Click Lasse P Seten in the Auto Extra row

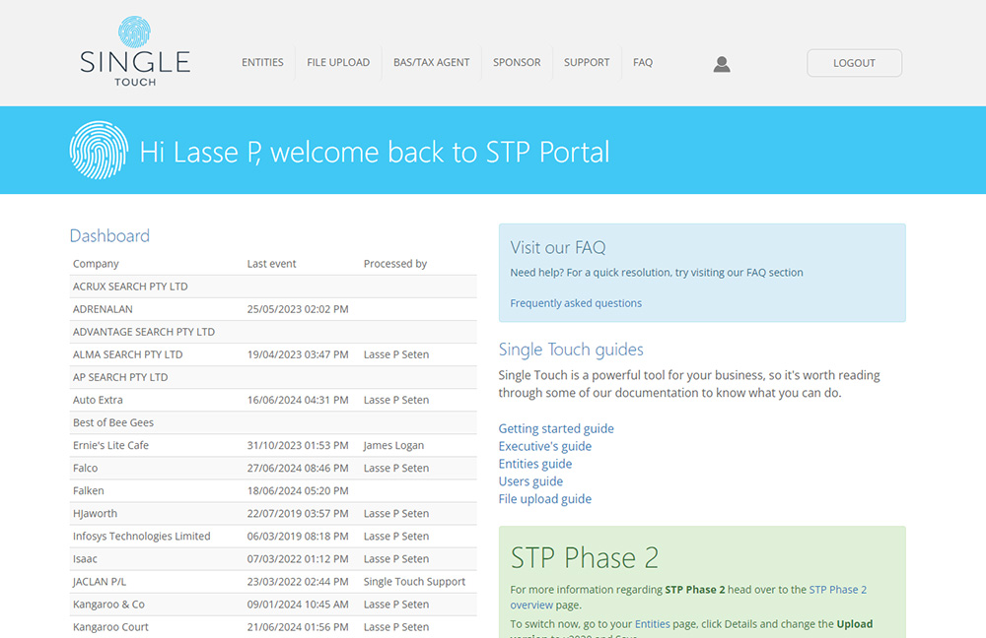pyautogui.click(x=396, y=400)
